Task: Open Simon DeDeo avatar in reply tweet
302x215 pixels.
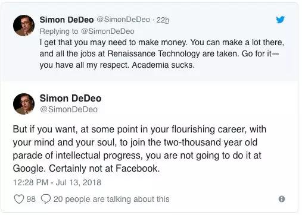Action: click(24, 26)
